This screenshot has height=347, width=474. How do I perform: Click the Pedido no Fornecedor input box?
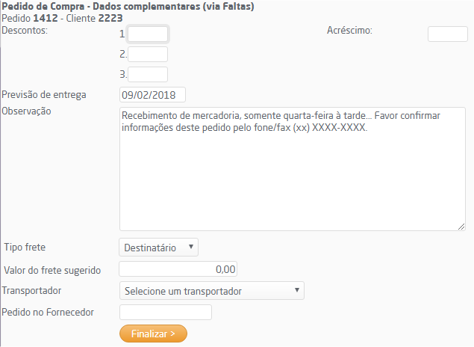(x=166, y=312)
